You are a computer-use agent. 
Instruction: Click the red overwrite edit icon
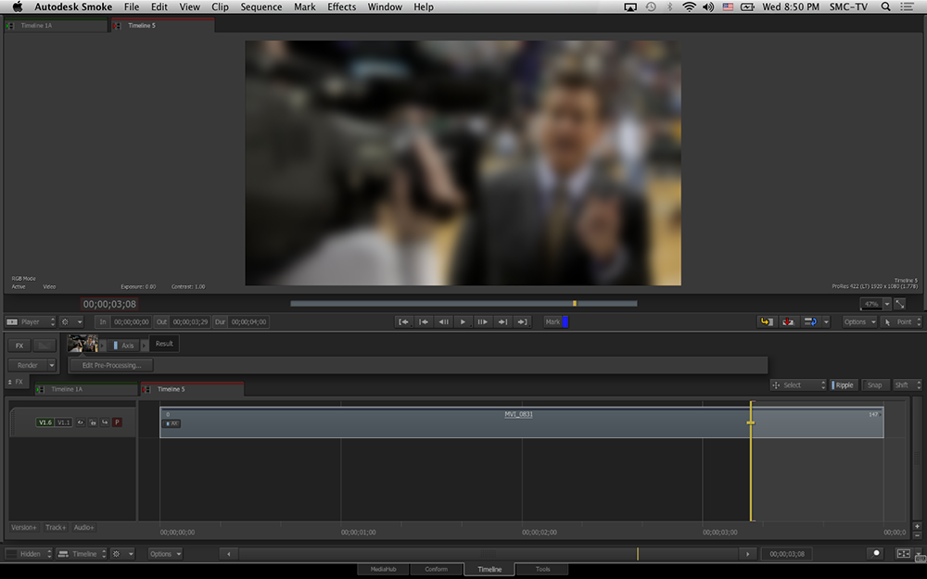coord(788,321)
